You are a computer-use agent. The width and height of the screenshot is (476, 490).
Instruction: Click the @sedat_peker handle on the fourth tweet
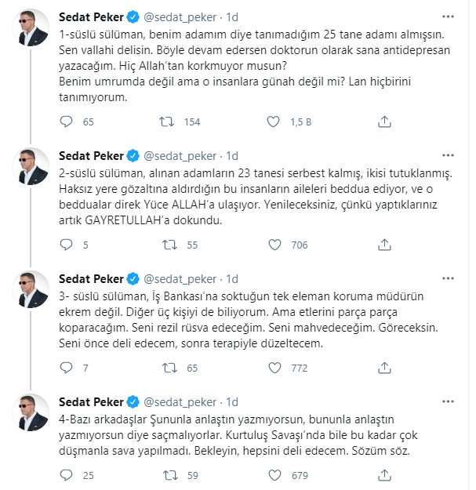pyautogui.click(x=178, y=402)
